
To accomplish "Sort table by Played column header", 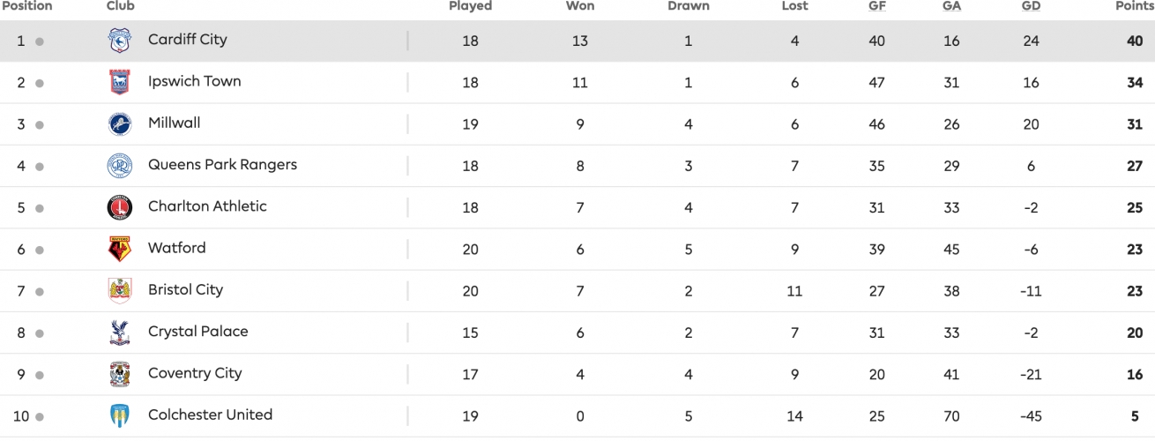I will tap(470, 6).
